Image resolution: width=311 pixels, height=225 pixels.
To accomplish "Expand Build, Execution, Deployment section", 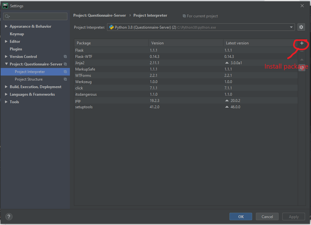I will tap(6, 87).
